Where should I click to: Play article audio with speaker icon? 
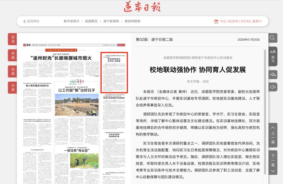tap(273, 87)
